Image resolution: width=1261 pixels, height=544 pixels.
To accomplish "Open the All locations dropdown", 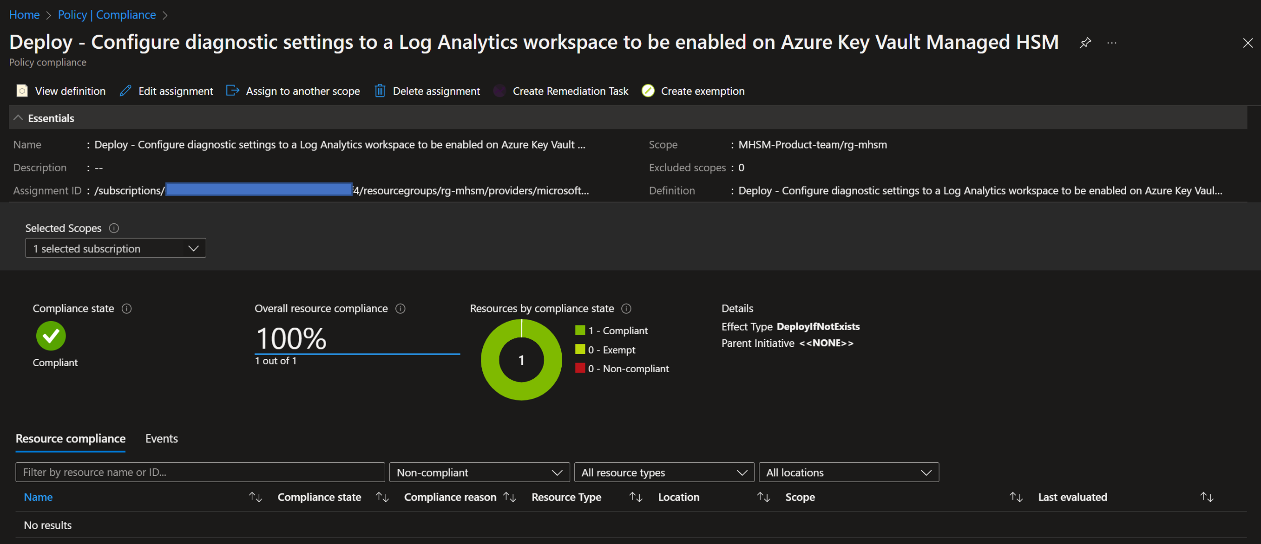I will pos(848,473).
